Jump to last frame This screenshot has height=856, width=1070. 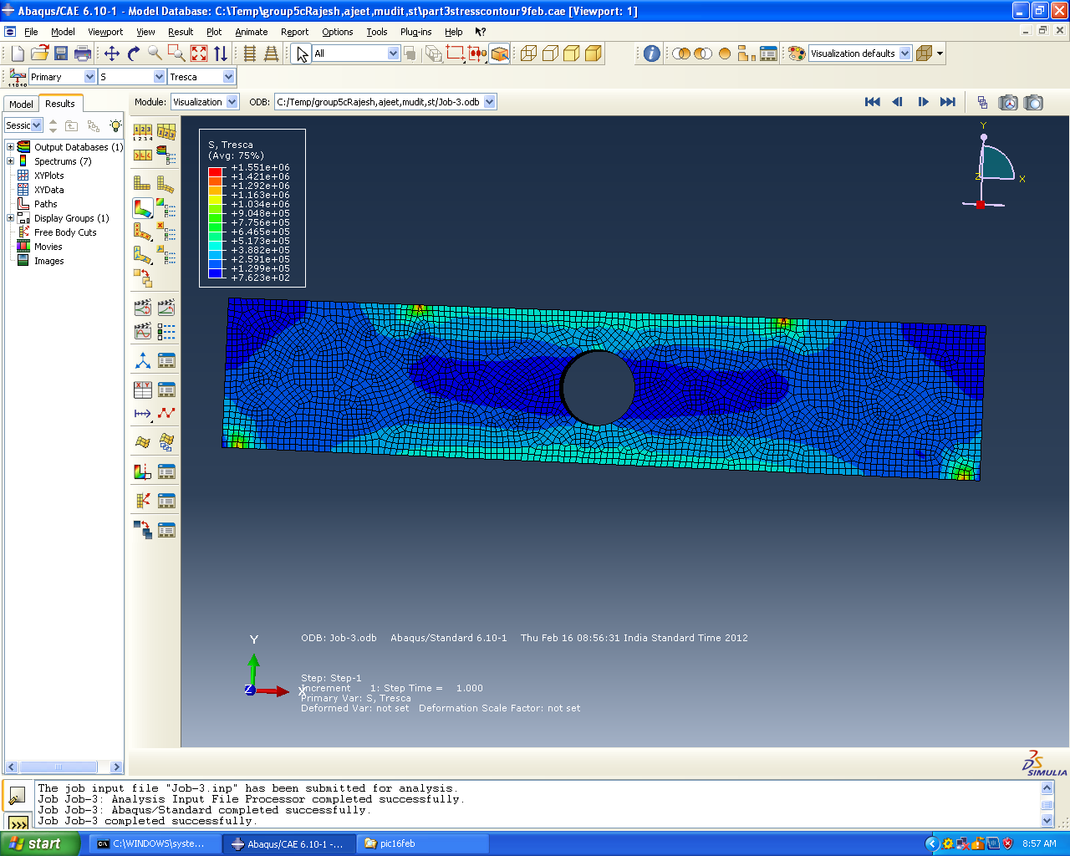tap(948, 102)
